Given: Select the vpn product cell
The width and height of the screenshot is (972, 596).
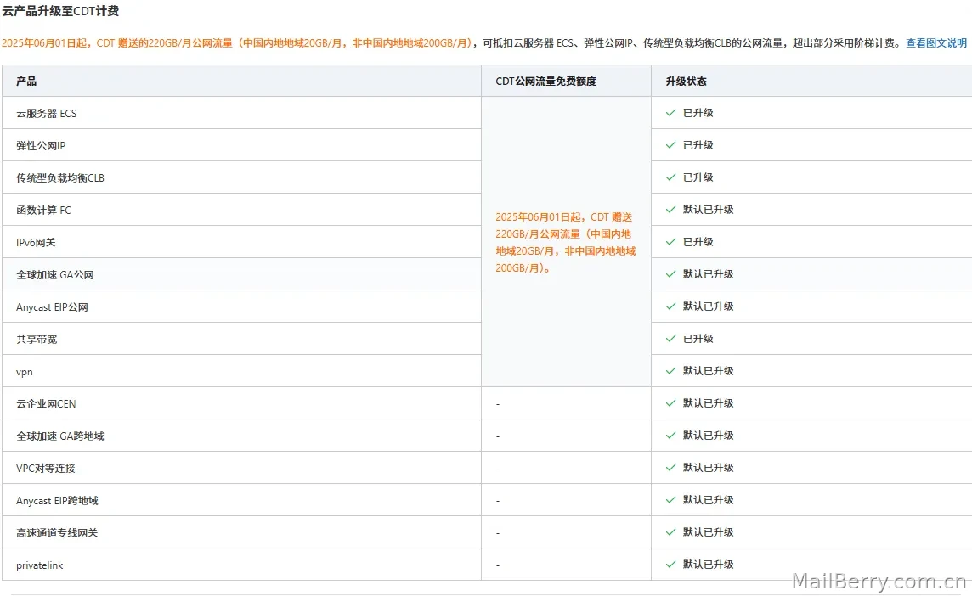Looking at the screenshot, I should 242,370.
